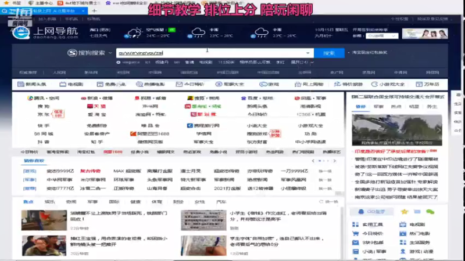This screenshot has width=465, height=261.
Task: Open the 9块9包邮 envelope icon
Action: click(x=356, y=242)
